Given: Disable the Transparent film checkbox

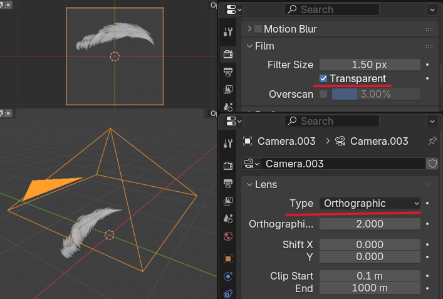Looking at the screenshot, I should tap(323, 78).
